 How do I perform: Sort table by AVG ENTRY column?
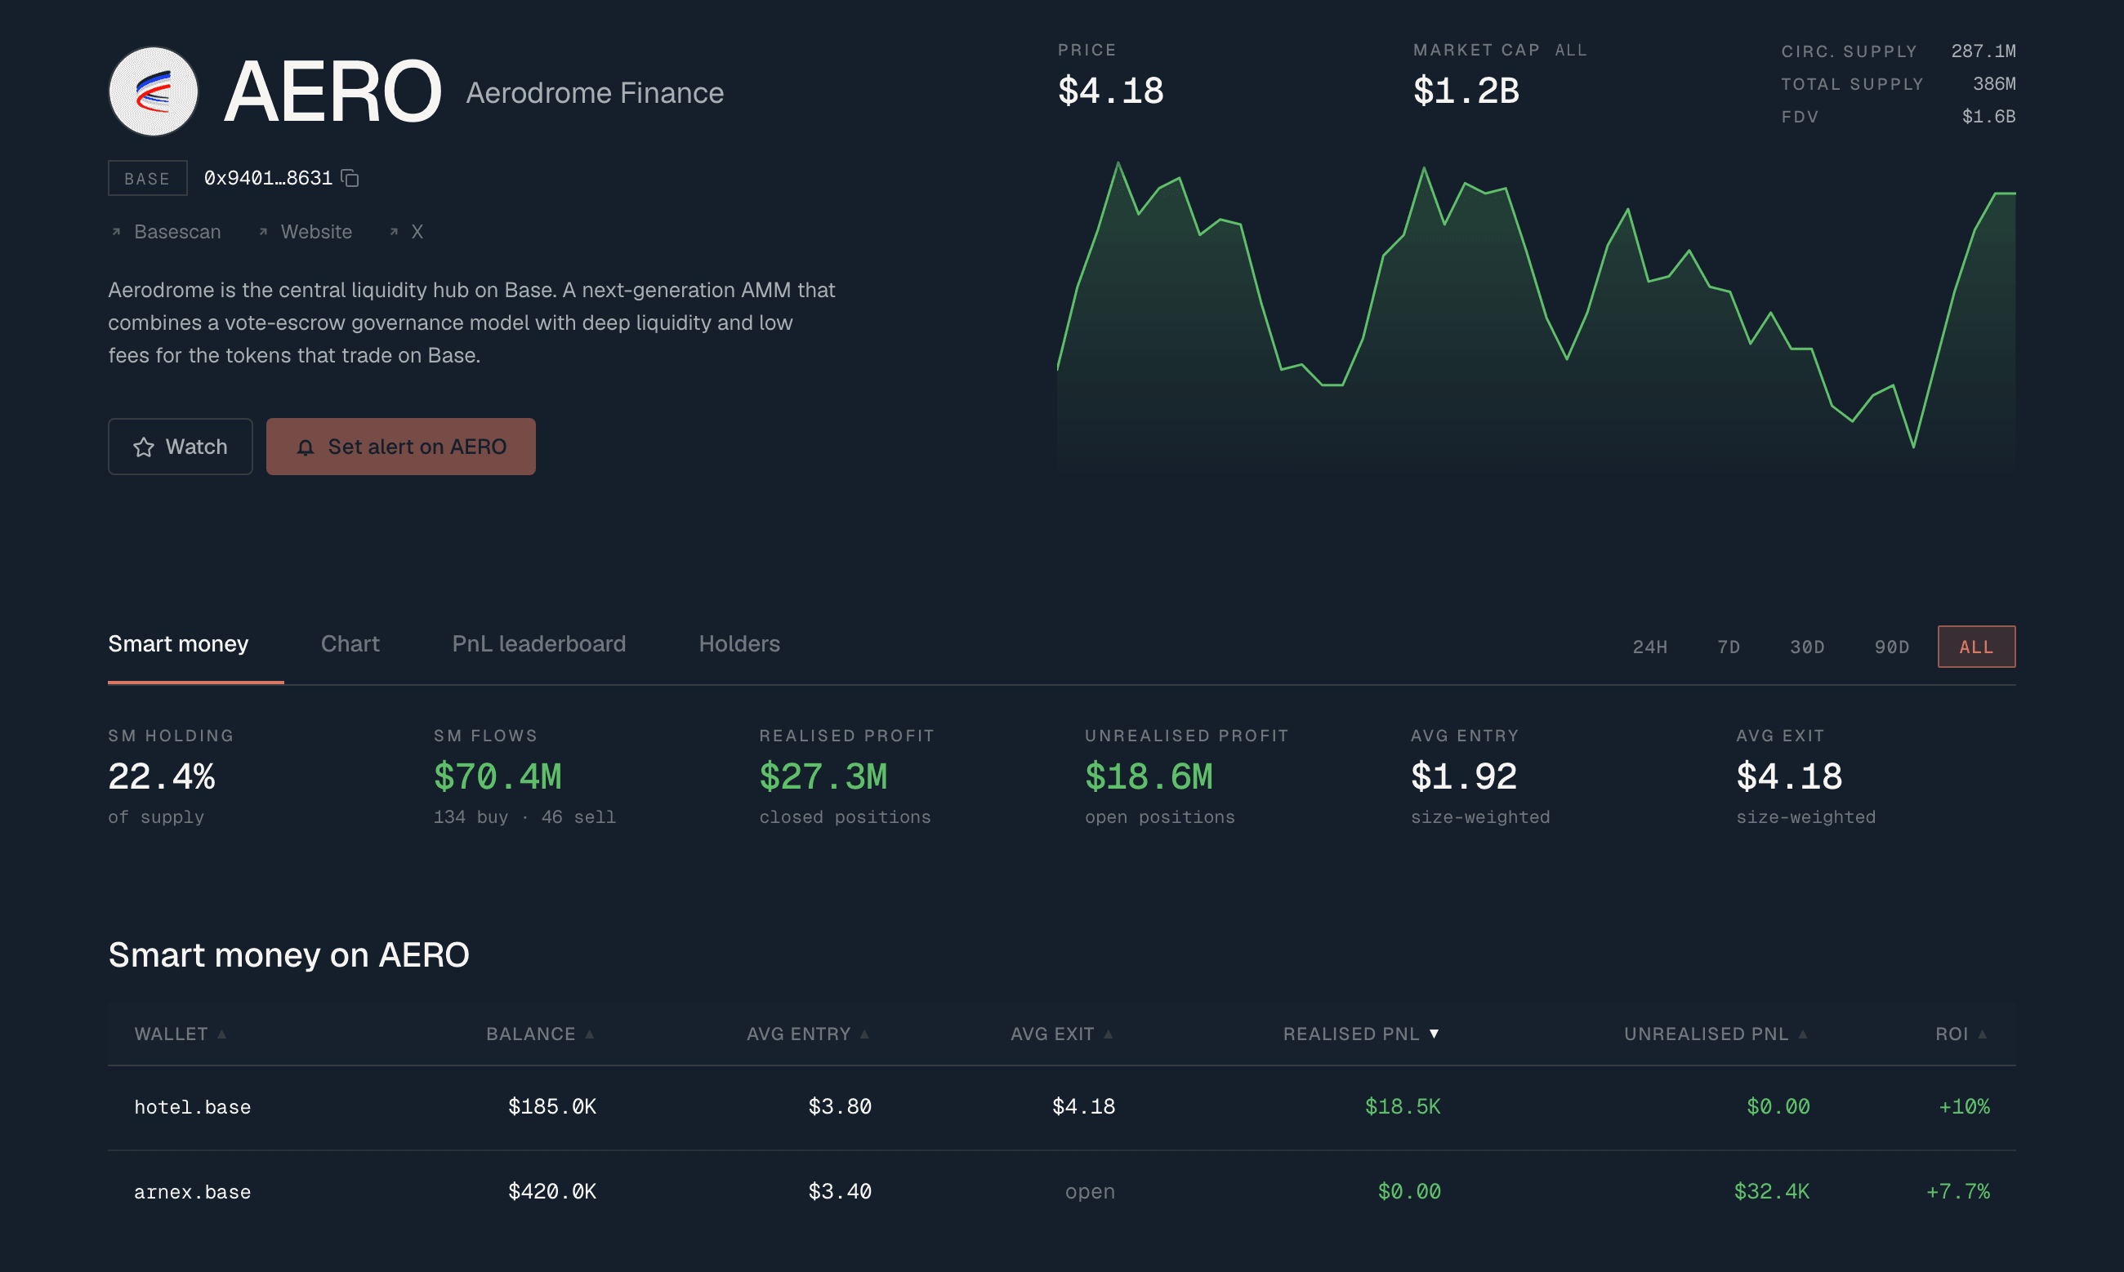pos(808,1034)
